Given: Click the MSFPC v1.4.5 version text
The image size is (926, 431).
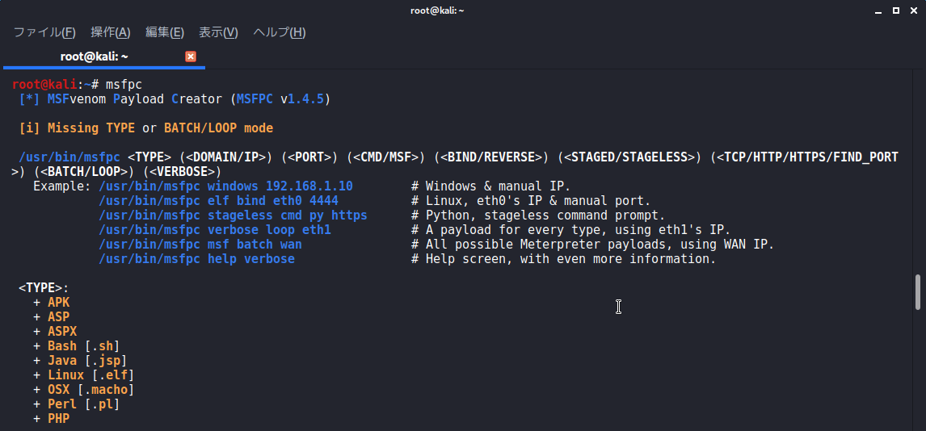Looking at the screenshot, I should click(280, 99).
